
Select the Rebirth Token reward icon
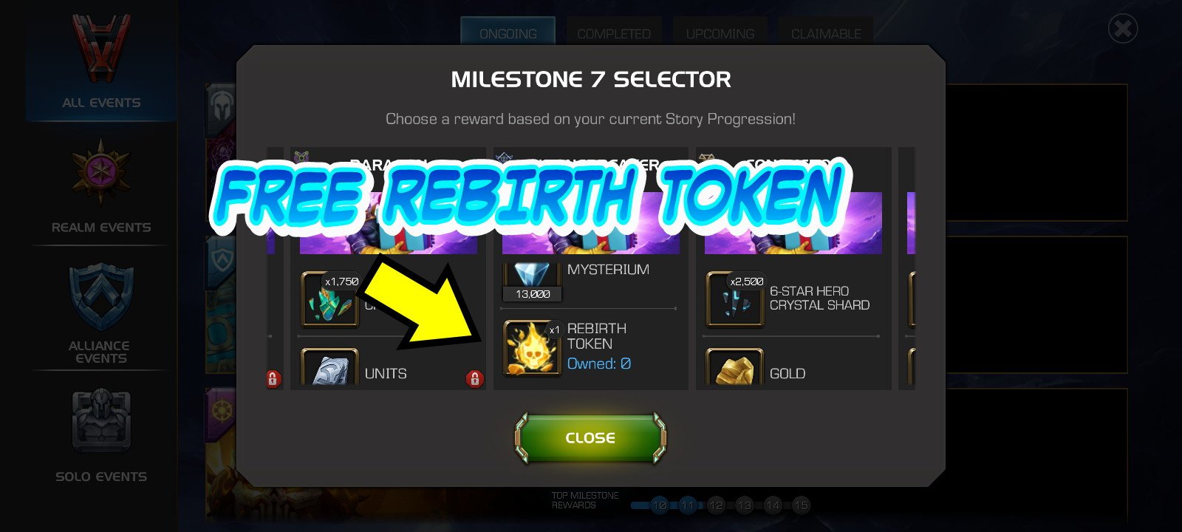point(532,347)
